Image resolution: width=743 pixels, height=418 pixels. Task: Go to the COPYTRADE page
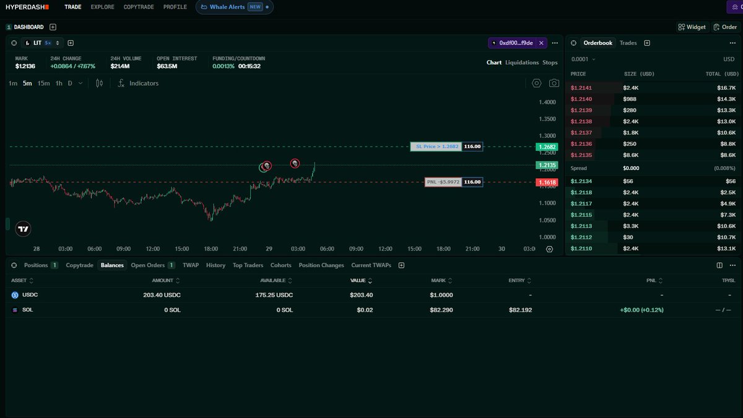[x=139, y=7]
